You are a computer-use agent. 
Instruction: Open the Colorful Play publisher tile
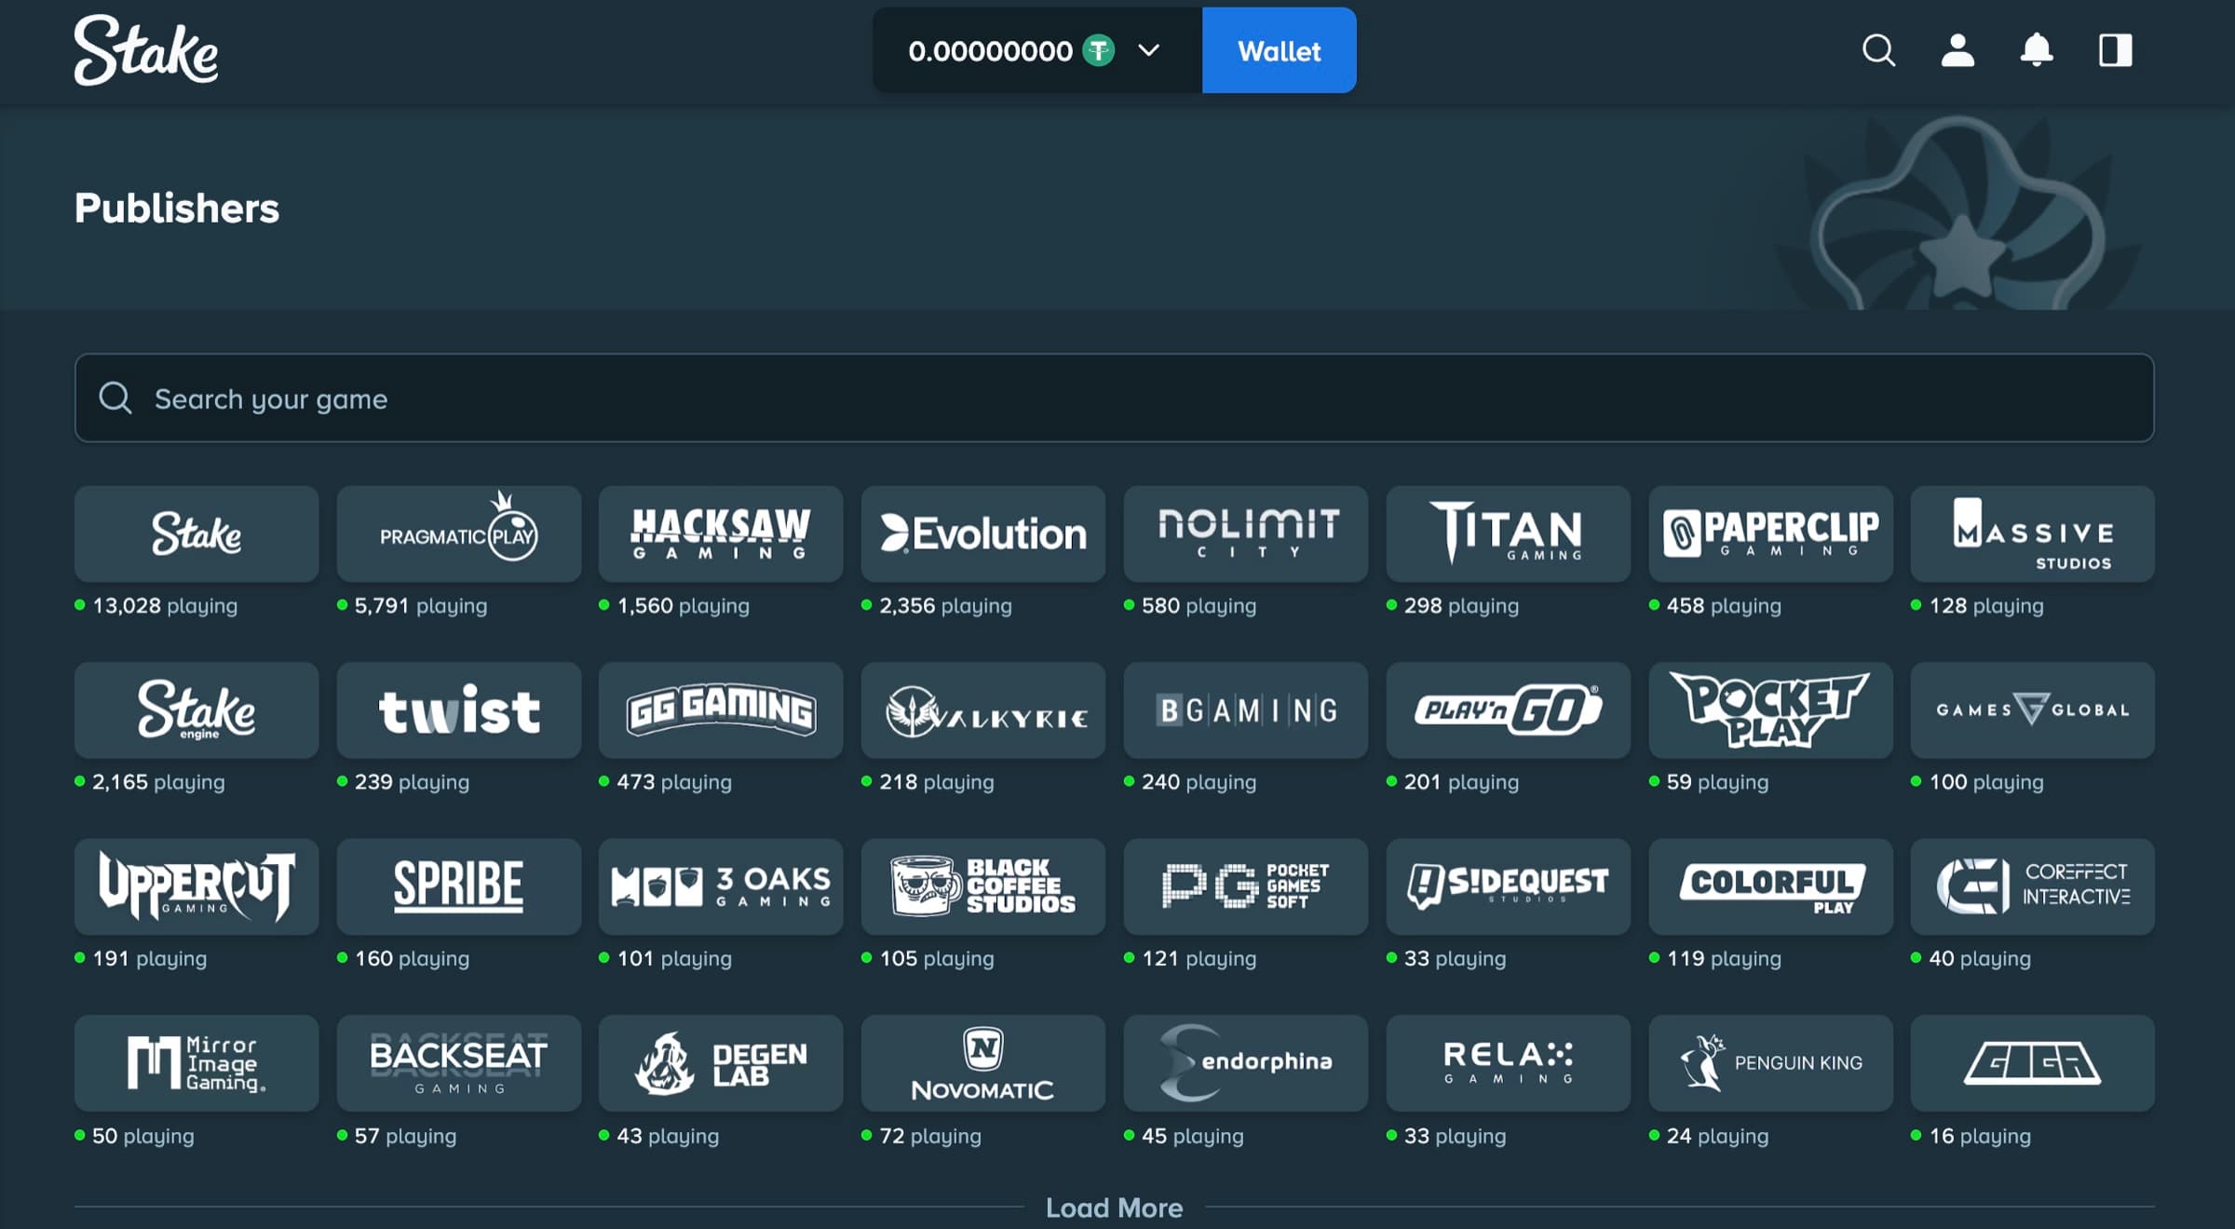coord(1770,886)
